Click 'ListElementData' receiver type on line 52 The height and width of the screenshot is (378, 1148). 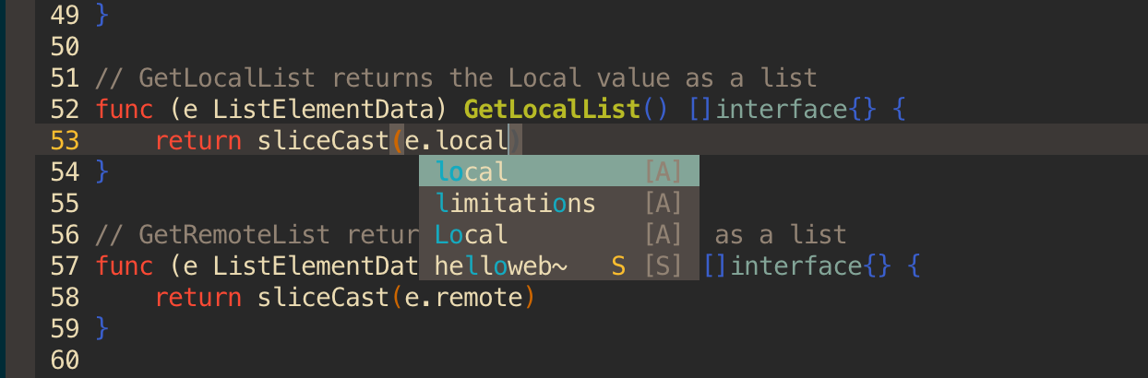(x=324, y=109)
